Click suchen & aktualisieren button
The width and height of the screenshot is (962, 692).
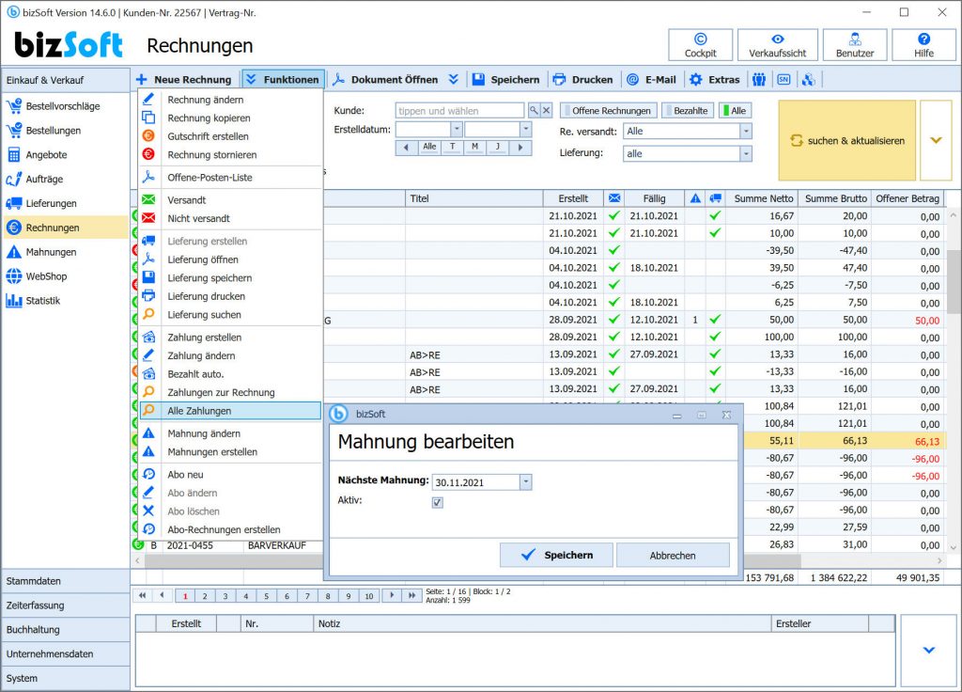tap(846, 141)
